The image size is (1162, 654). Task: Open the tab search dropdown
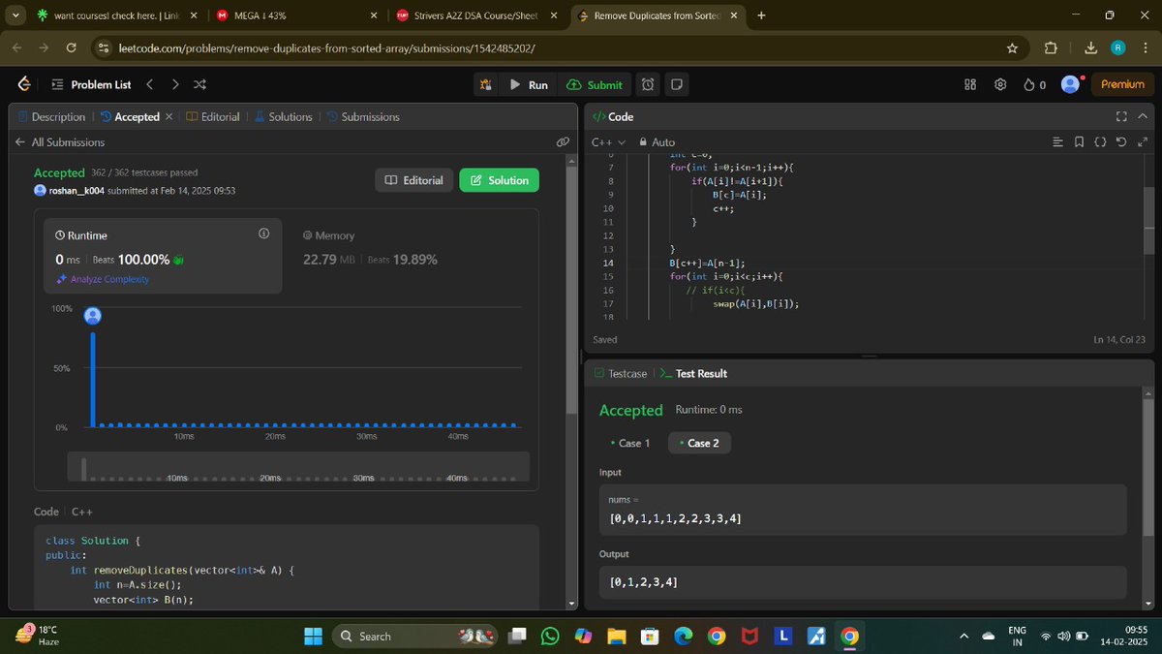[x=16, y=16]
